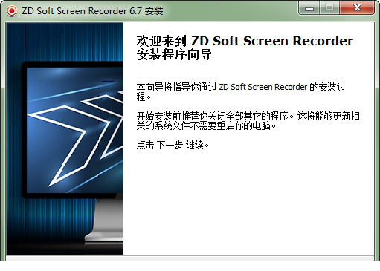Viewport: 380px width, 271px height.
Task: Minimize the ZD Soft Screen Recorder installer
Action: click(x=309, y=8)
